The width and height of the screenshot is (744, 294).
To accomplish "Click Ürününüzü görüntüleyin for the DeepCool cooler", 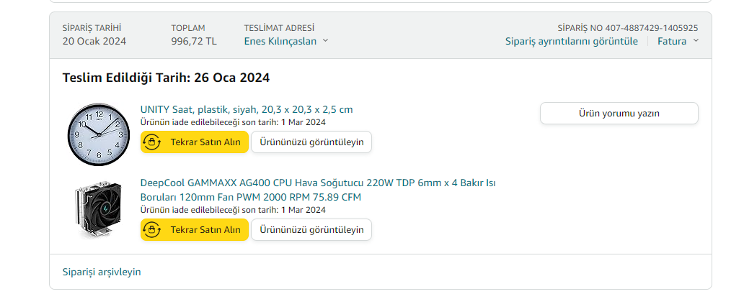I will [311, 230].
